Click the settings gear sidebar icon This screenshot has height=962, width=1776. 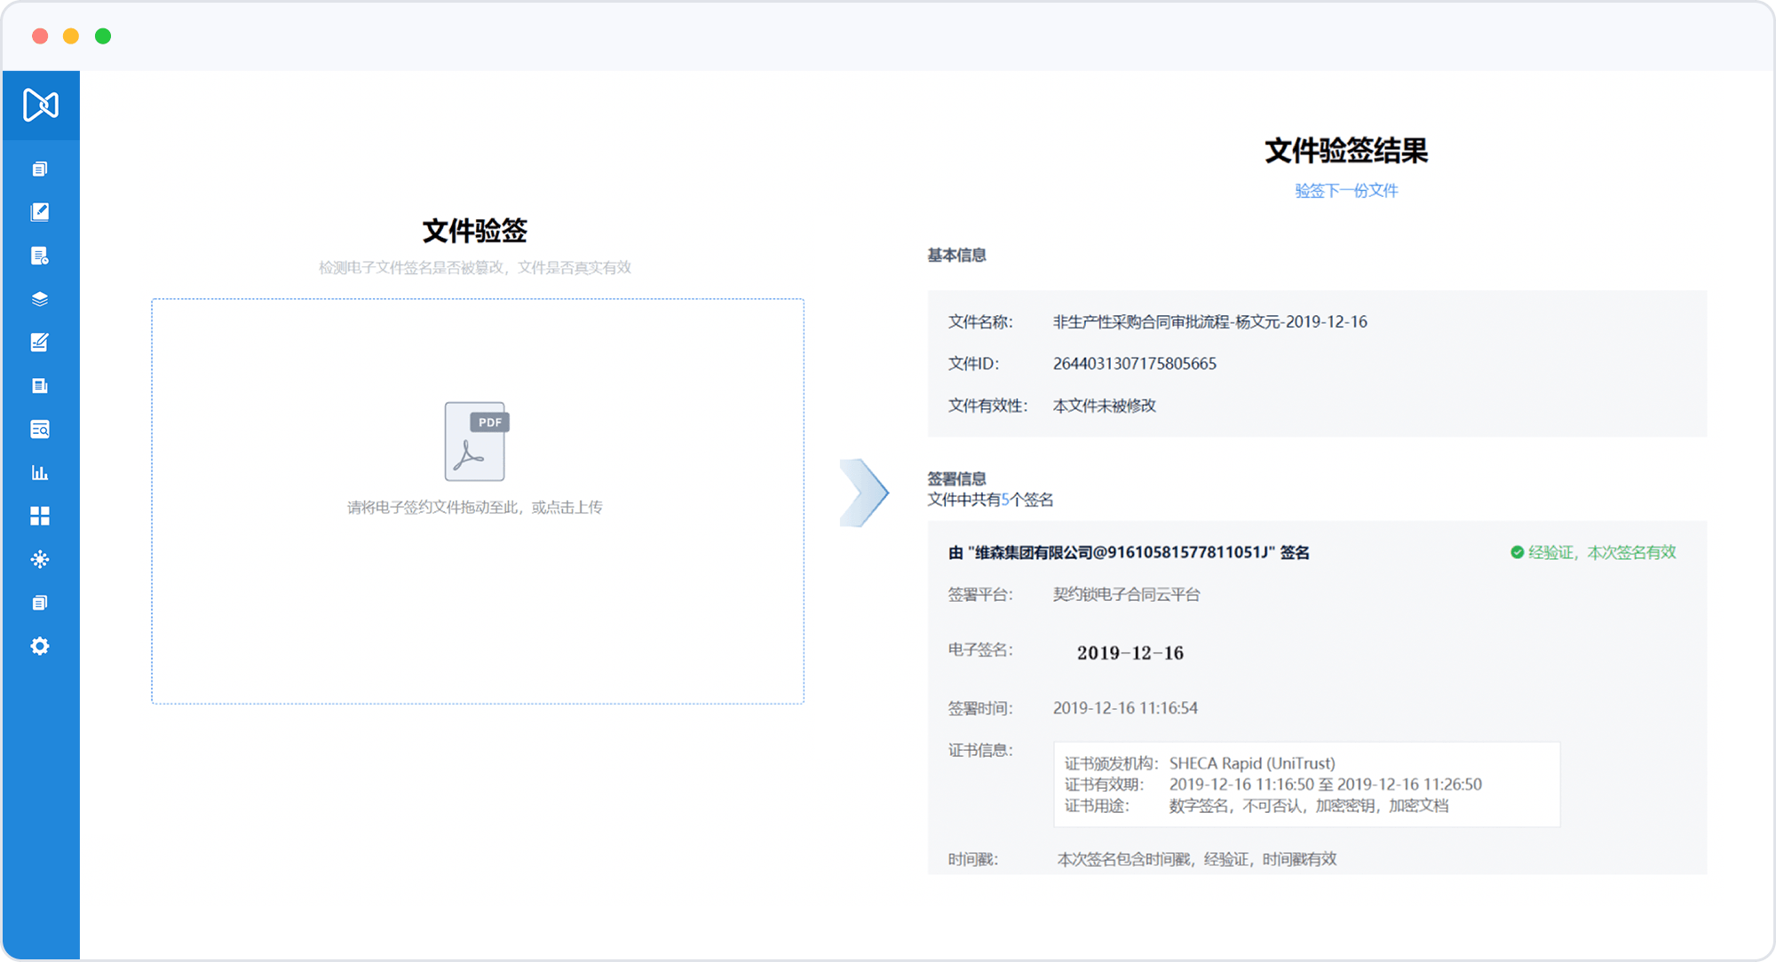(x=40, y=646)
